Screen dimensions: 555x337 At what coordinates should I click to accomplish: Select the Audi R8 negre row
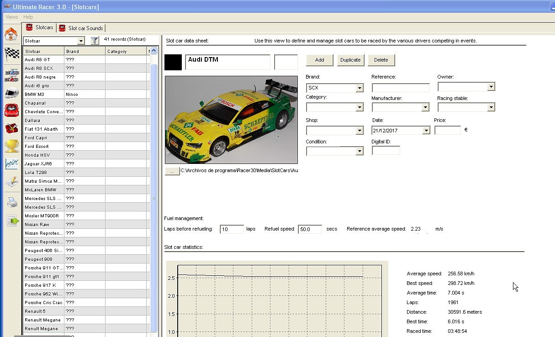(x=86, y=77)
